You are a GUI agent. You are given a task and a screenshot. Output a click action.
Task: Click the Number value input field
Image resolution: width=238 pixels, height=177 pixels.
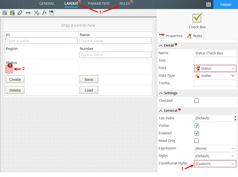pos(115,55)
